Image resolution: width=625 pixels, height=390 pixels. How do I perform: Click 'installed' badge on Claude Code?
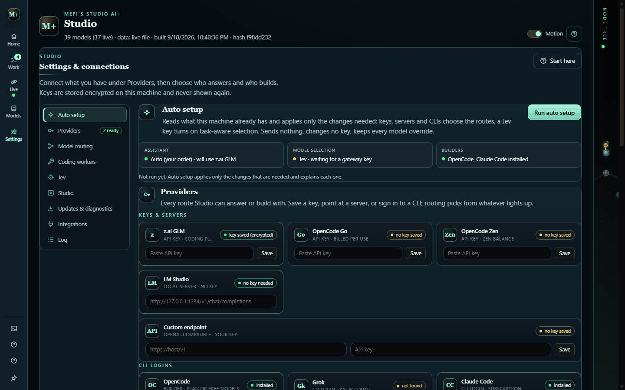(559, 385)
